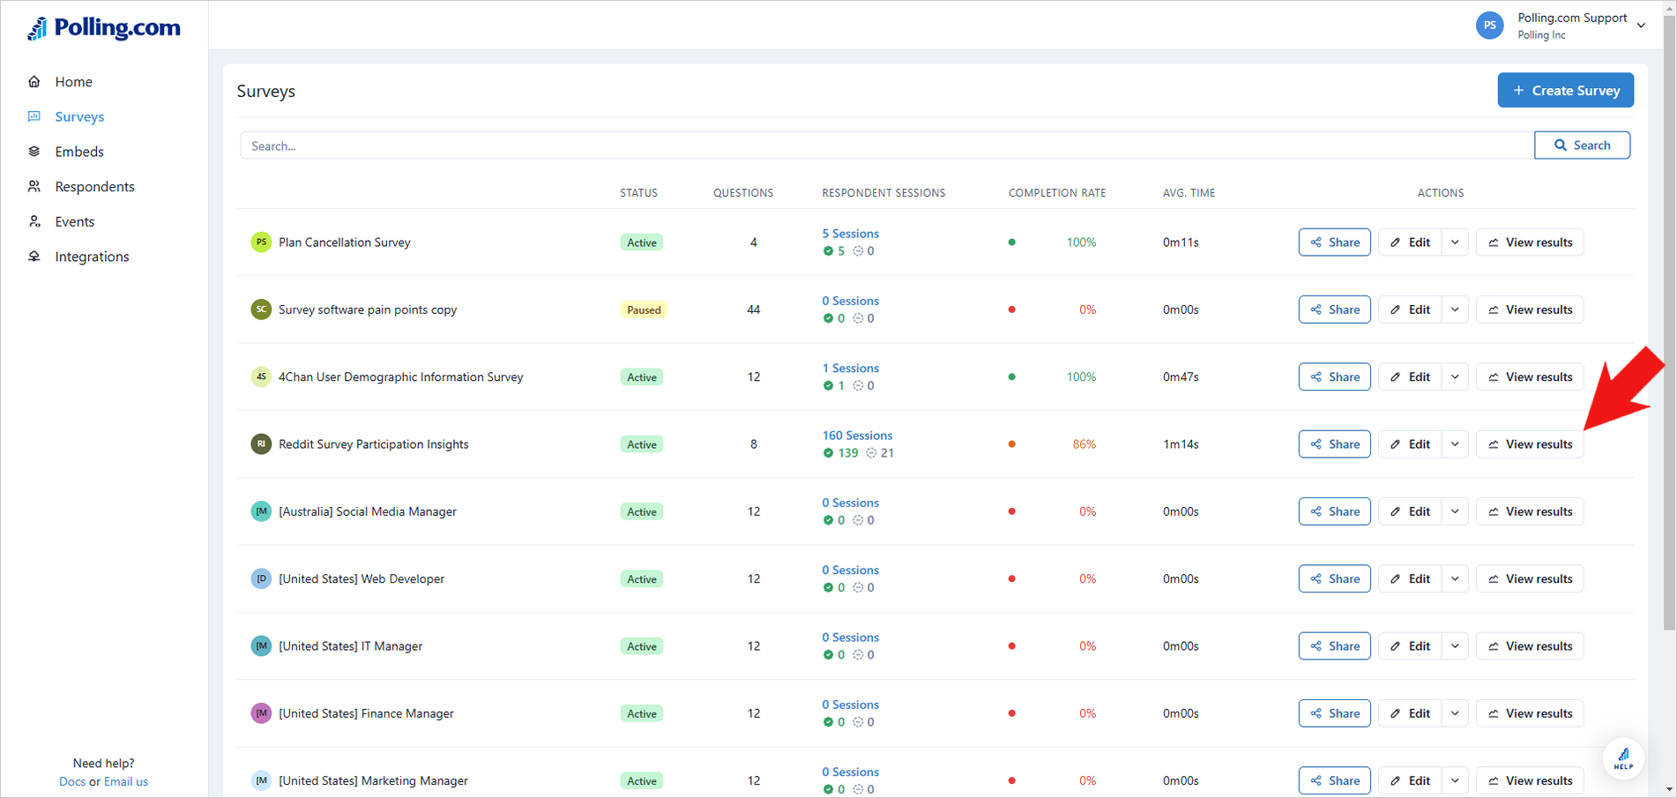Image resolution: width=1677 pixels, height=798 pixels.
Task: Navigate to Respondents
Action: (x=94, y=187)
